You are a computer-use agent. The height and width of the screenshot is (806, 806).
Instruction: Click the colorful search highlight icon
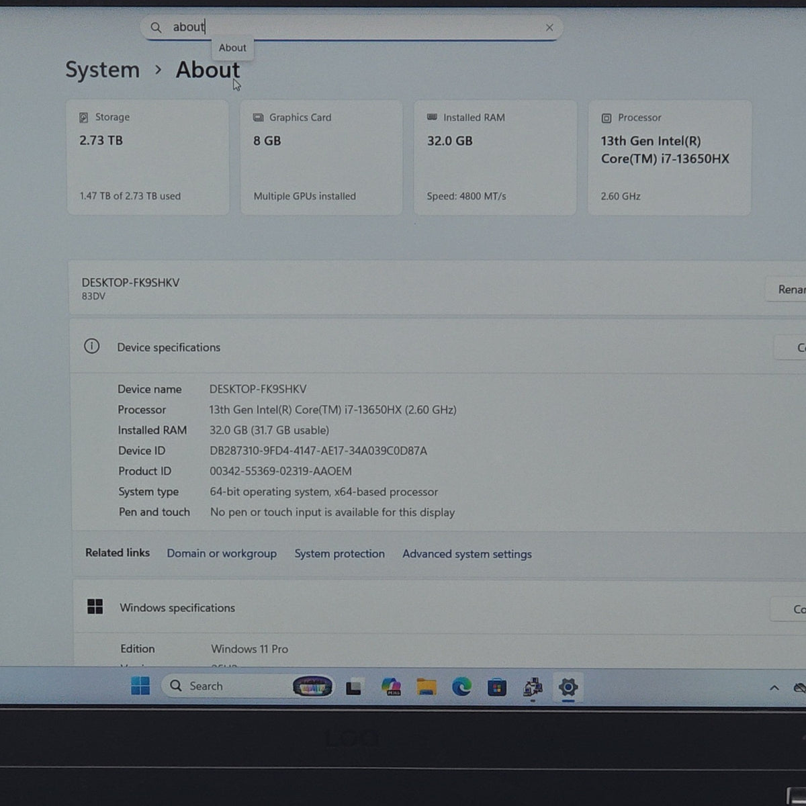coord(312,686)
